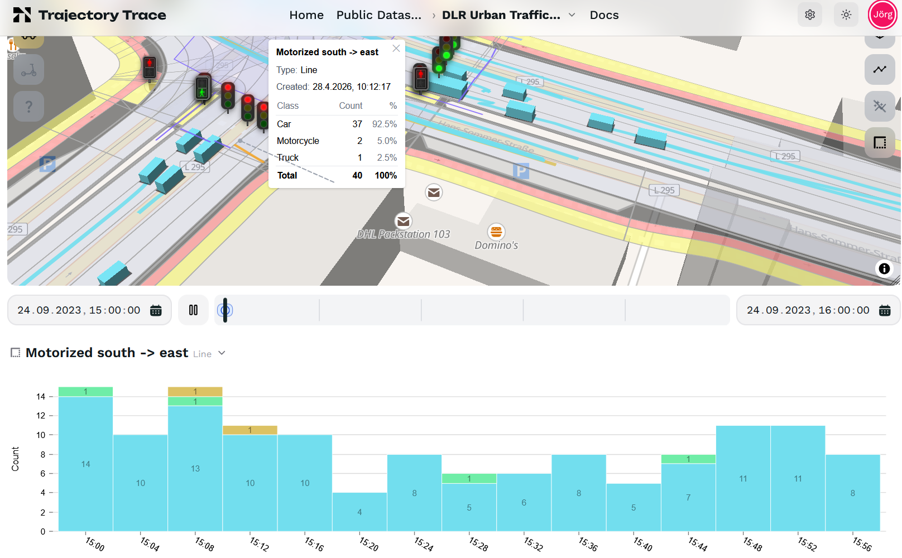
Task: Pause the timeline playback
Action: click(x=193, y=310)
